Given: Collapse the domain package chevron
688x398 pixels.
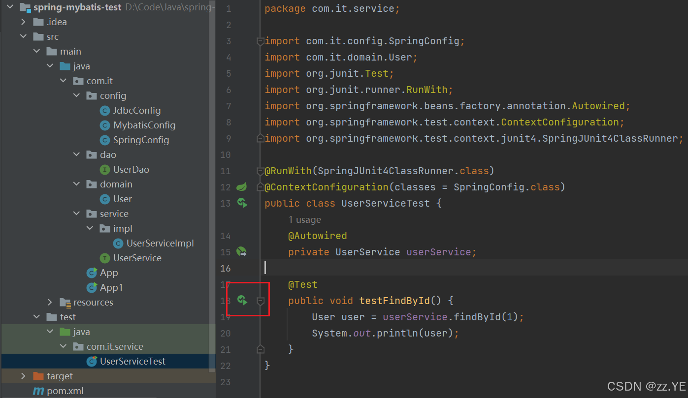Looking at the screenshot, I should [x=76, y=184].
